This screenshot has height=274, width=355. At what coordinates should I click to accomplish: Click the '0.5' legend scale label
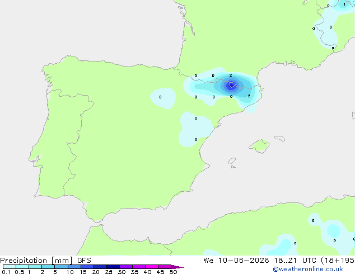coord(20,272)
